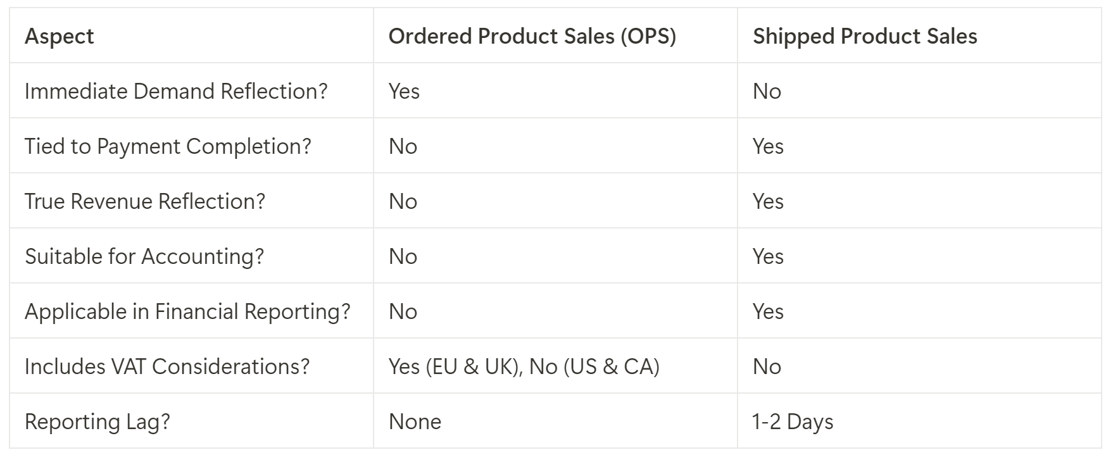Click the Tied to Payment Completion? cell
Viewport: 1106px width, 450px height.
(168, 146)
